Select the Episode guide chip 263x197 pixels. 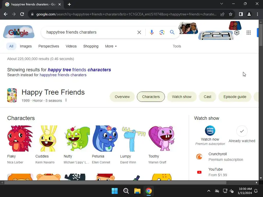pyautogui.click(x=235, y=97)
